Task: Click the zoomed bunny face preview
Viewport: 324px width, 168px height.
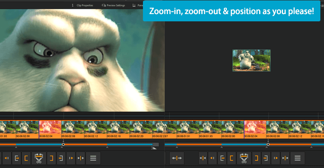Action: 82,60
